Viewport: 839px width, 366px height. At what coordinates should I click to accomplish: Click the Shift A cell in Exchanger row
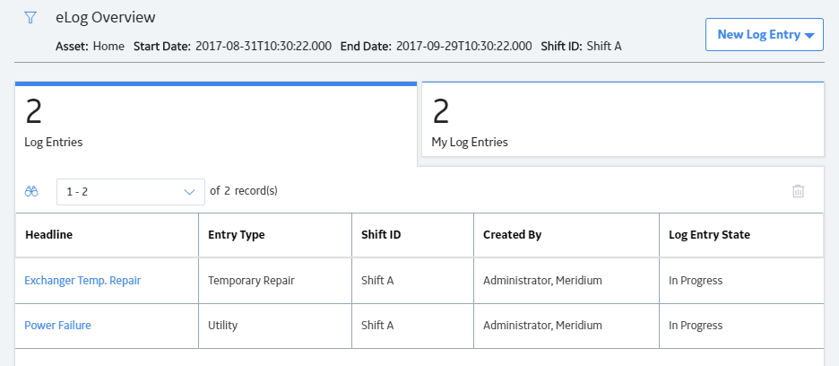[x=412, y=280]
